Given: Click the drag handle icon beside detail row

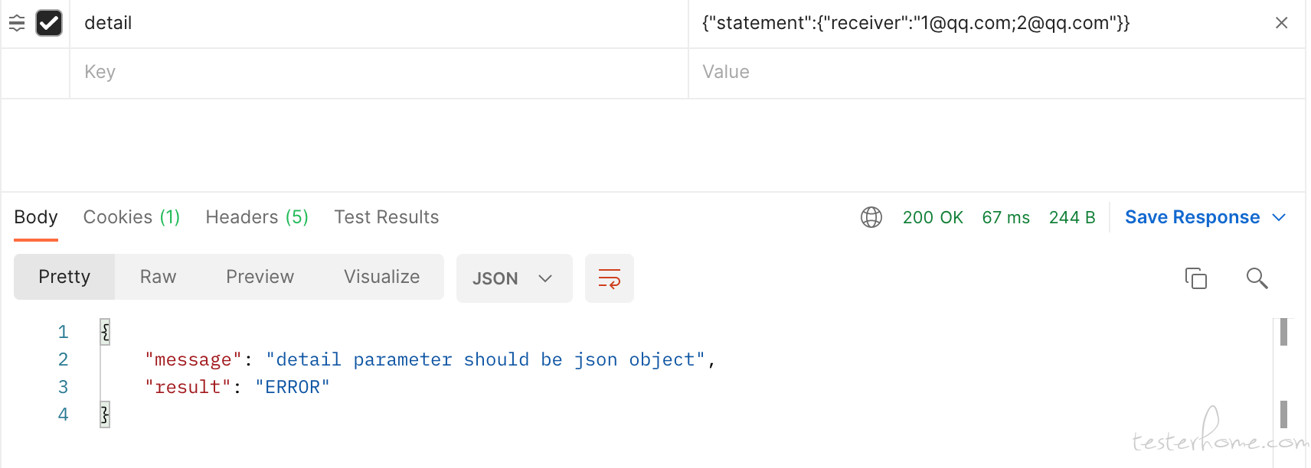Looking at the screenshot, I should 17,23.
